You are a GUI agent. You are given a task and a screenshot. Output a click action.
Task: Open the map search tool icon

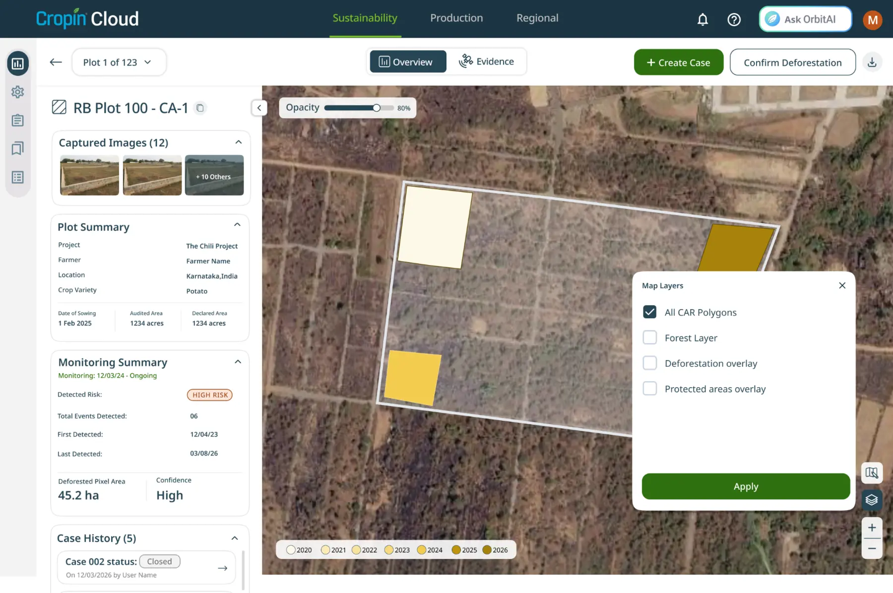(x=872, y=473)
